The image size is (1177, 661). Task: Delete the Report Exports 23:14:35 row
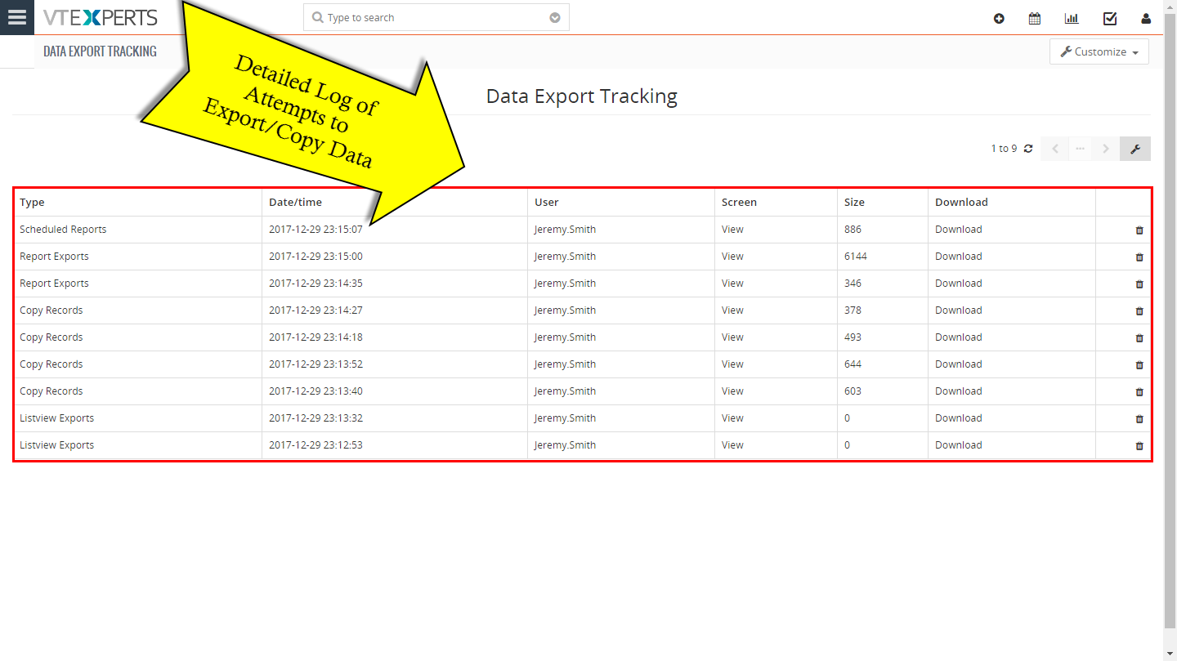[1139, 284]
